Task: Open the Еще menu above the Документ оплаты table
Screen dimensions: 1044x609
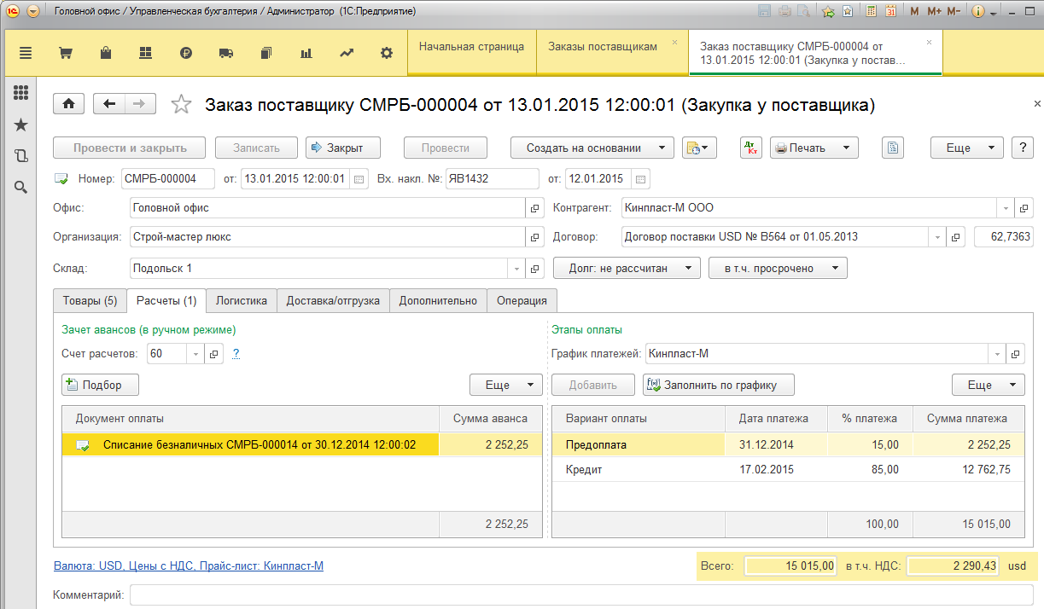Action: [x=506, y=386]
